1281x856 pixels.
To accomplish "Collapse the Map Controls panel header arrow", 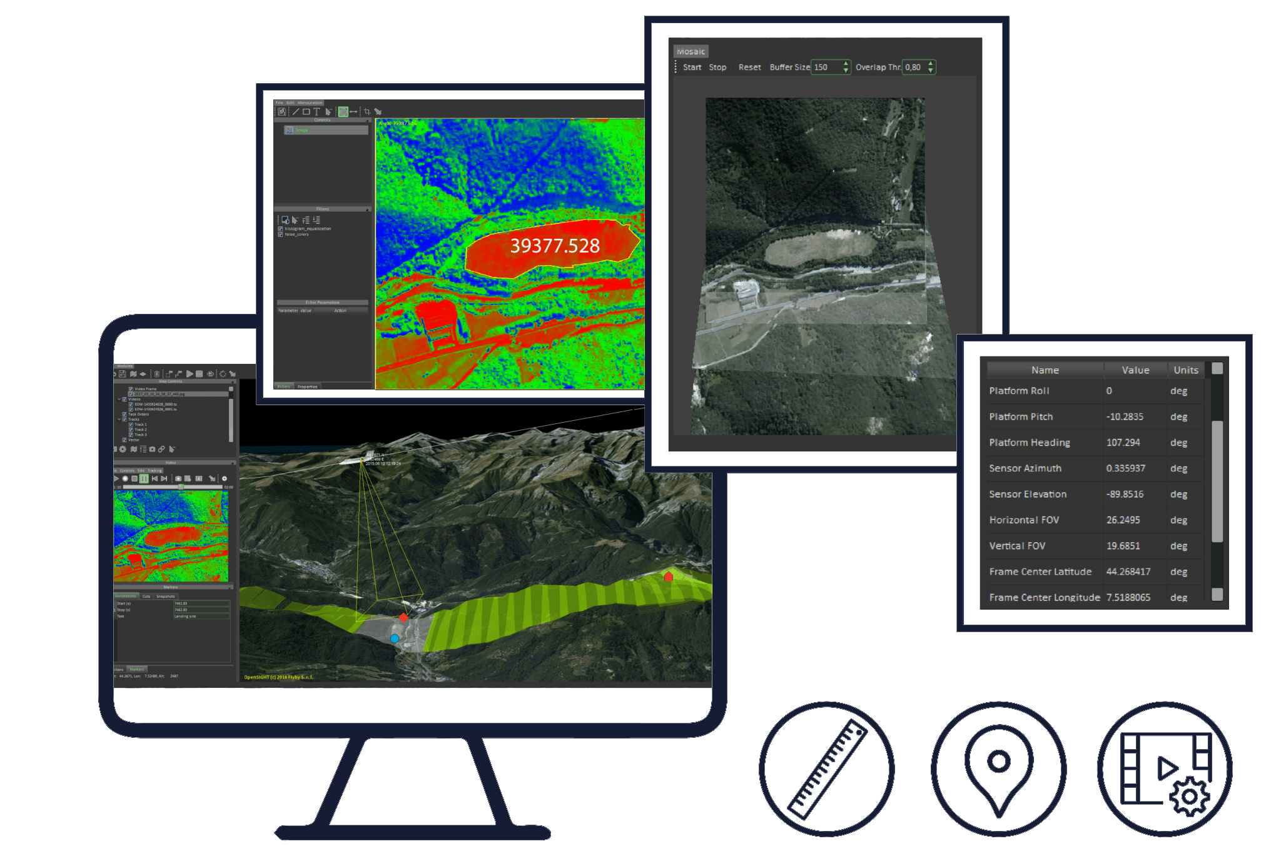I will [x=232, y=382].
